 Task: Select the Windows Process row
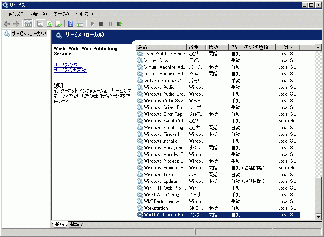[218, 161]
